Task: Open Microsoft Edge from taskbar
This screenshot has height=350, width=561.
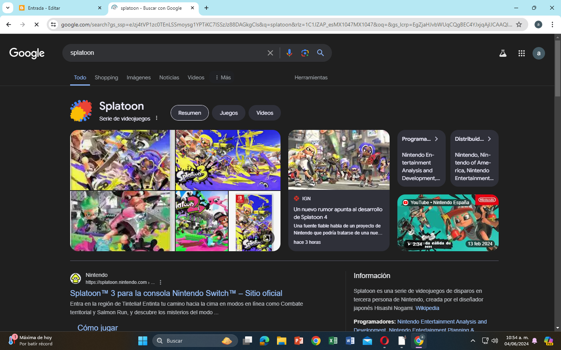Action: coord(265,341)
